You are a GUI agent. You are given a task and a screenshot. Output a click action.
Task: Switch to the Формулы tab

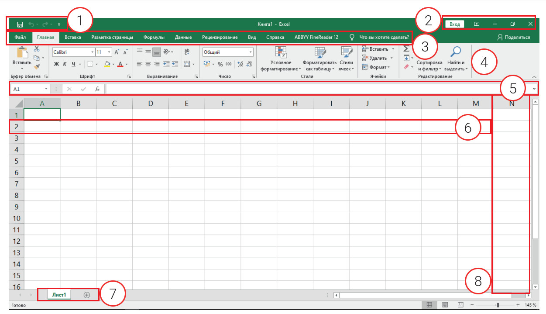pos(154,37)
